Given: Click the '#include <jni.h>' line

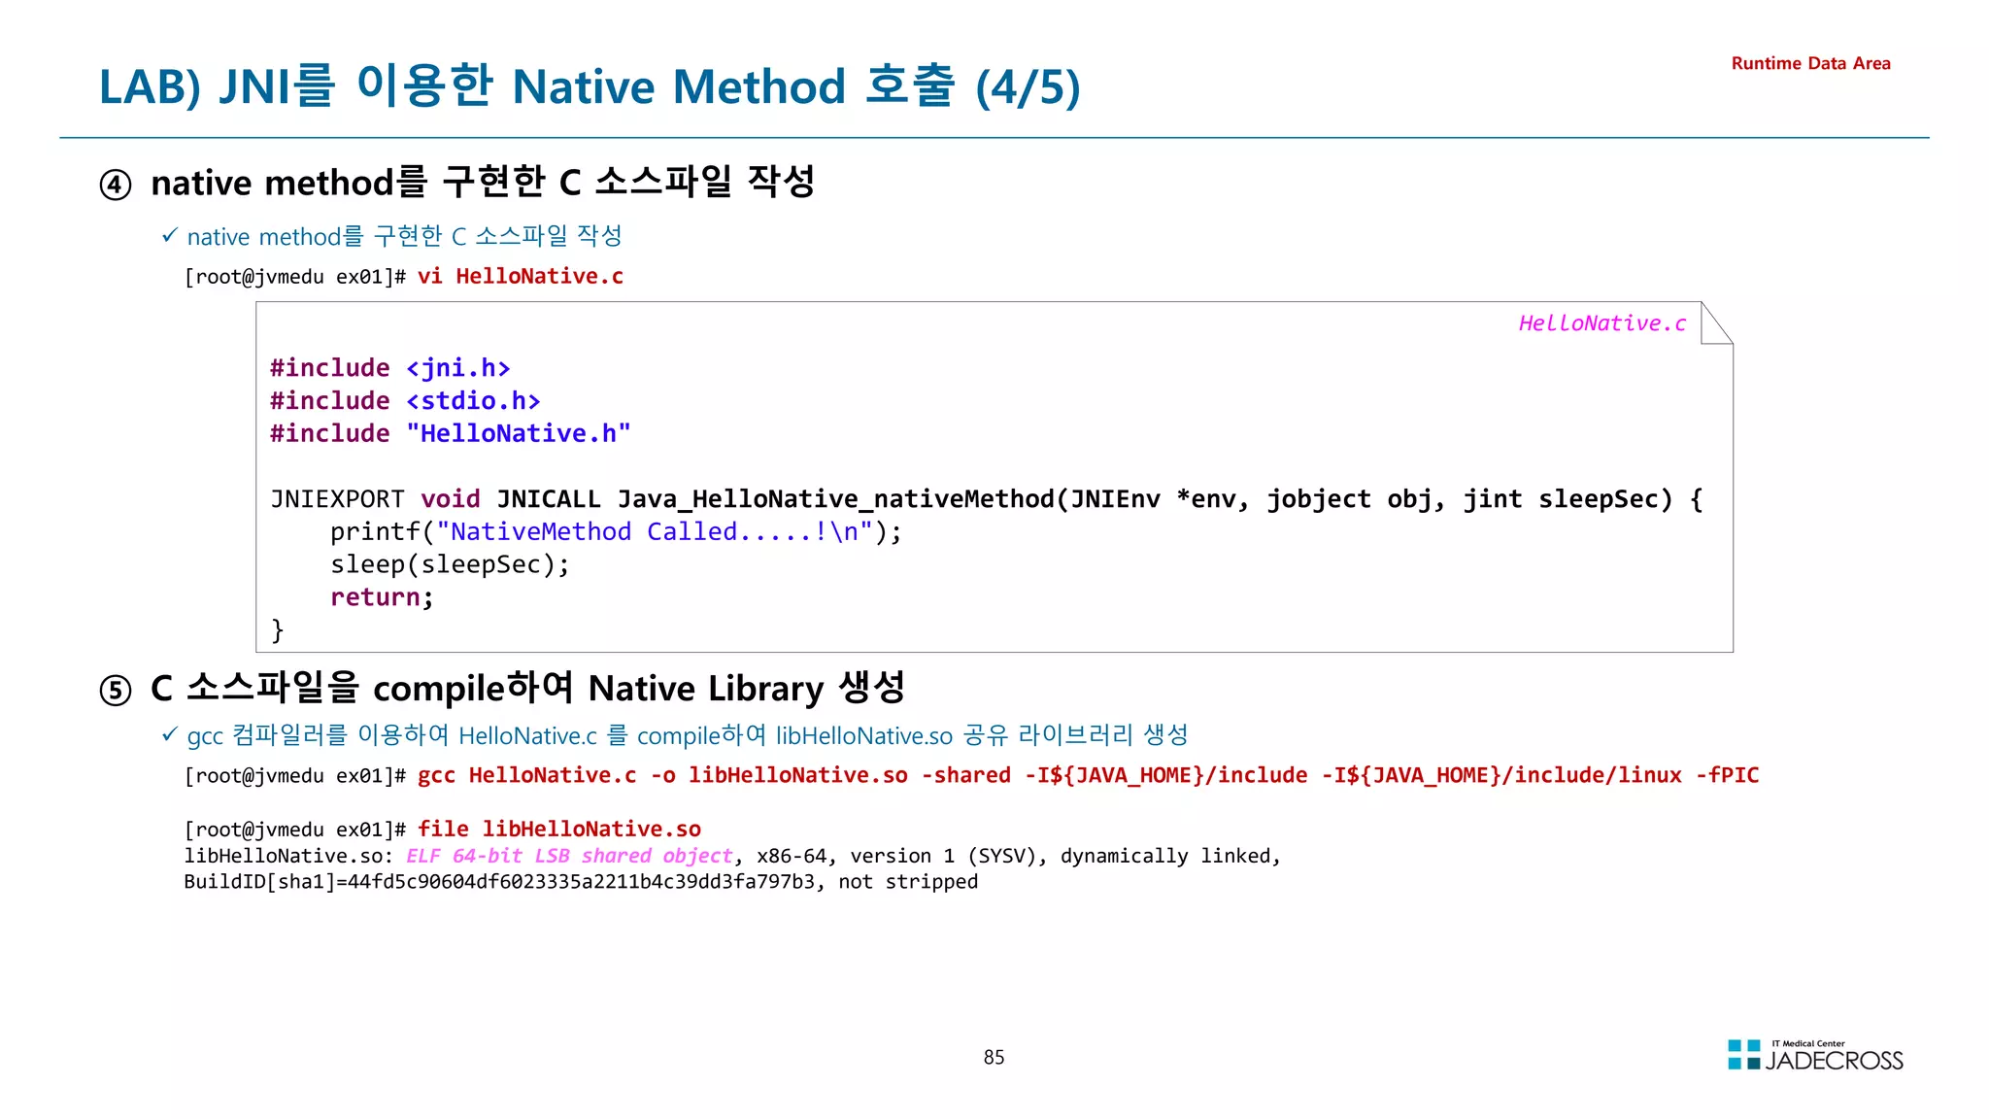Looking at the screenshot, I should pyautogui.click(x=390, y=369).
